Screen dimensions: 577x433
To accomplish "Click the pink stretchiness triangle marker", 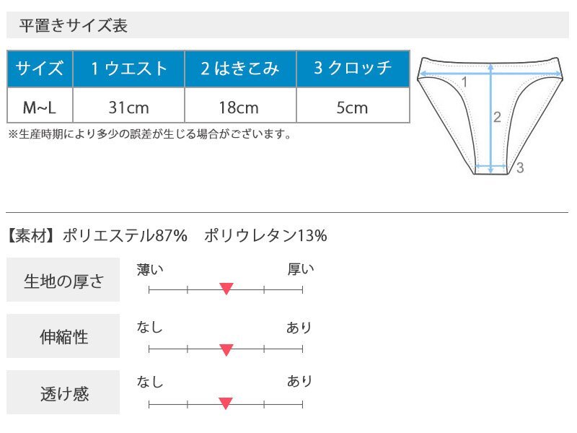I will (x=226, y=350).
